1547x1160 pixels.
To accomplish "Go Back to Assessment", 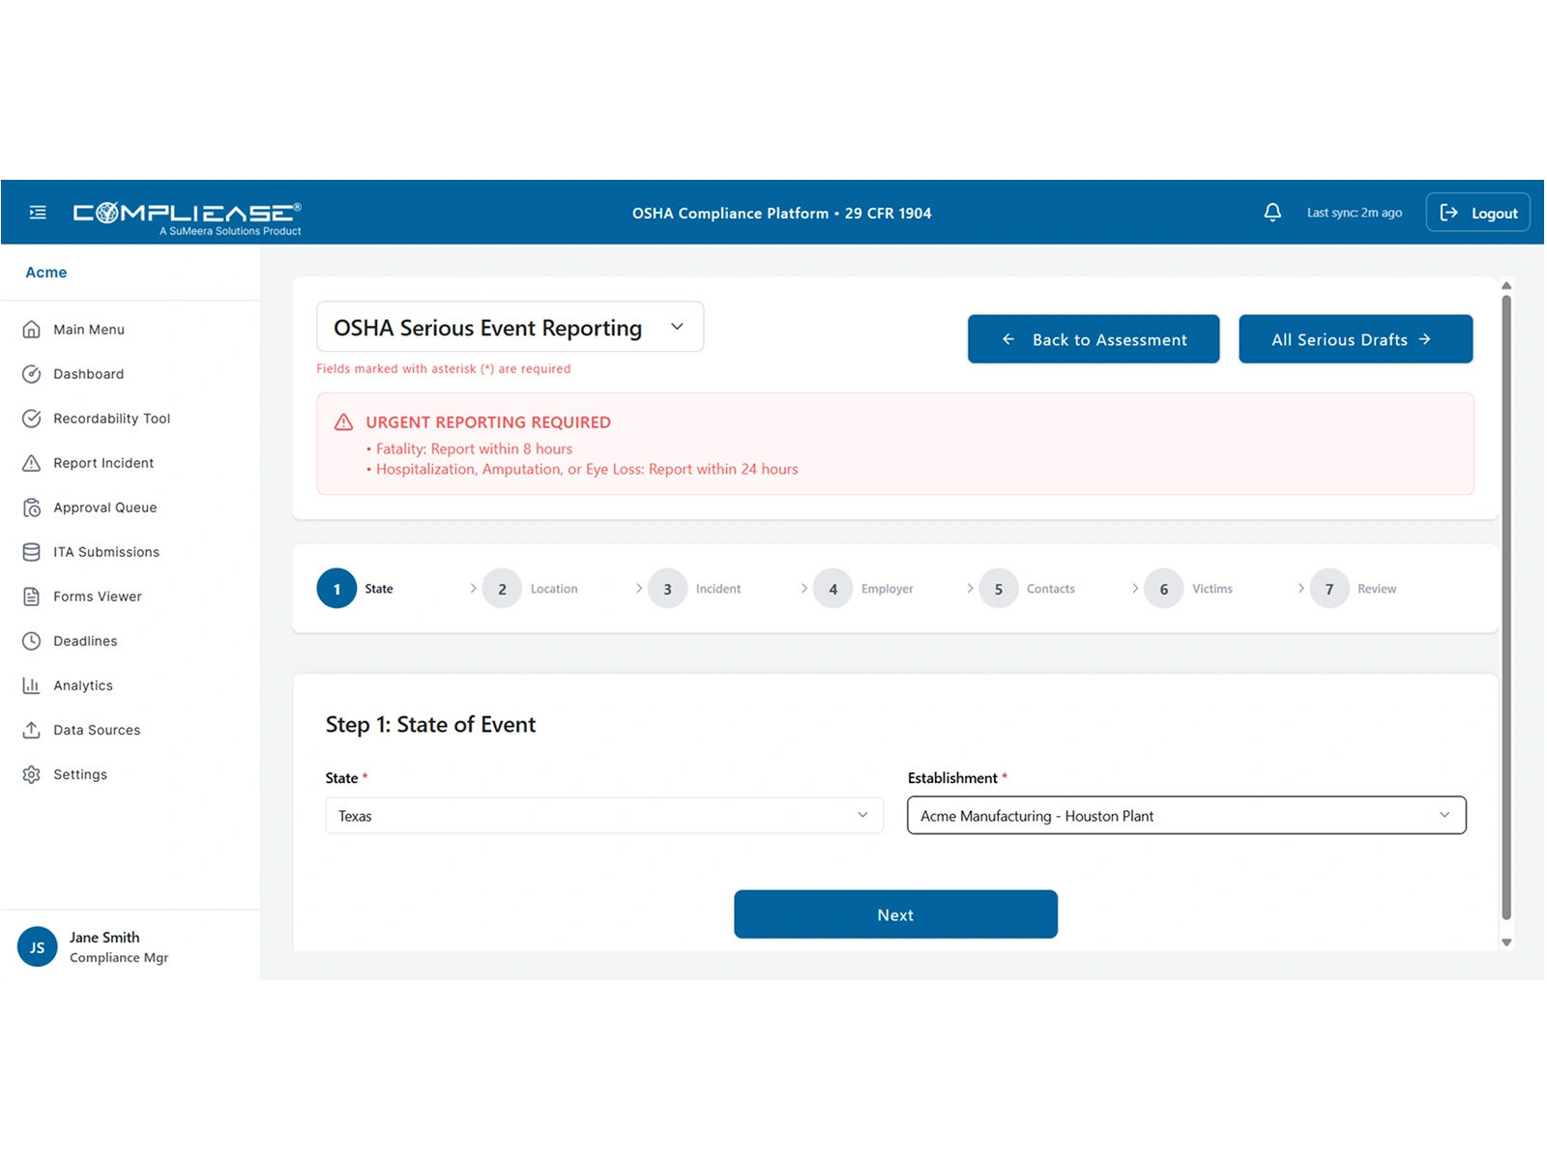I will point(1093,339).
